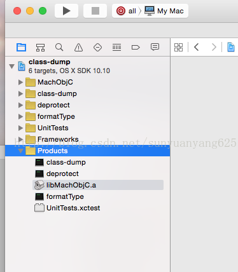Click the UnitTests.xctest bundle icon

coord(39,208)
